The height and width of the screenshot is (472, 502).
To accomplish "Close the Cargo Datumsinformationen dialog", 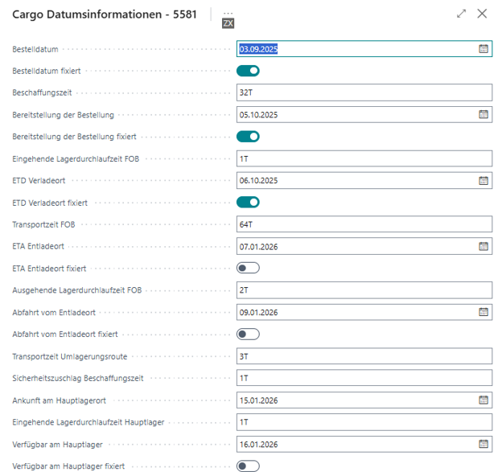I will tap(482, 14).
